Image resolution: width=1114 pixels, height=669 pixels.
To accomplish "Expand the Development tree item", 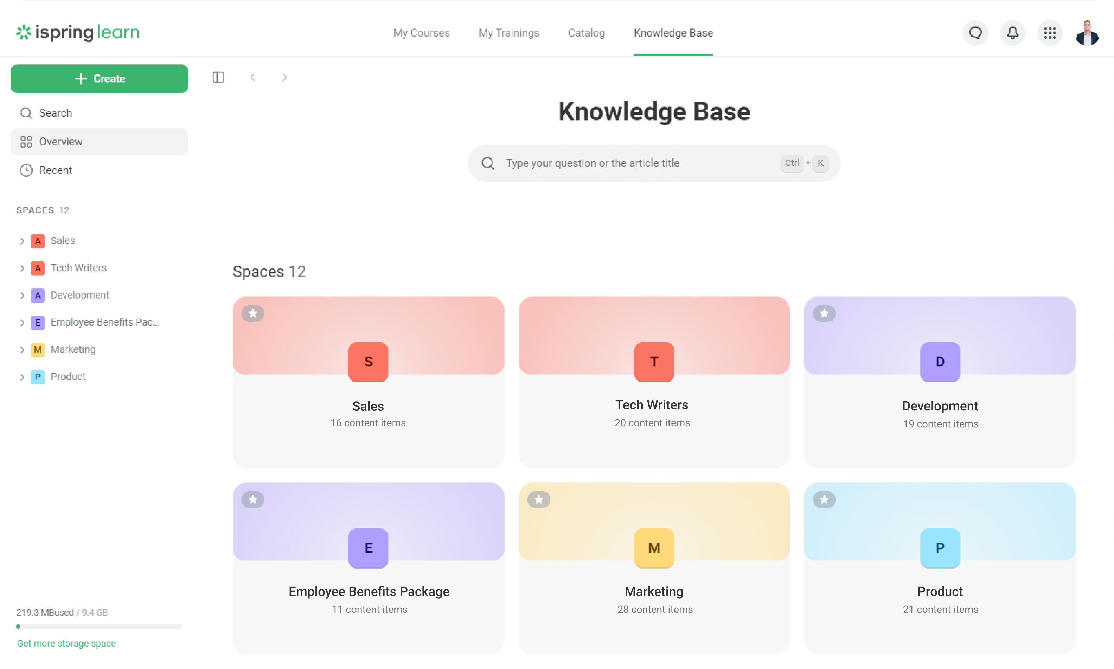I will 21,294.
